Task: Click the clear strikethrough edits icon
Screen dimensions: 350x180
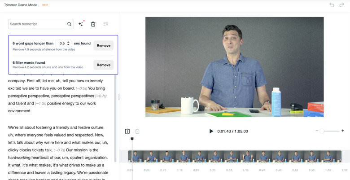Action: point(105,24)
